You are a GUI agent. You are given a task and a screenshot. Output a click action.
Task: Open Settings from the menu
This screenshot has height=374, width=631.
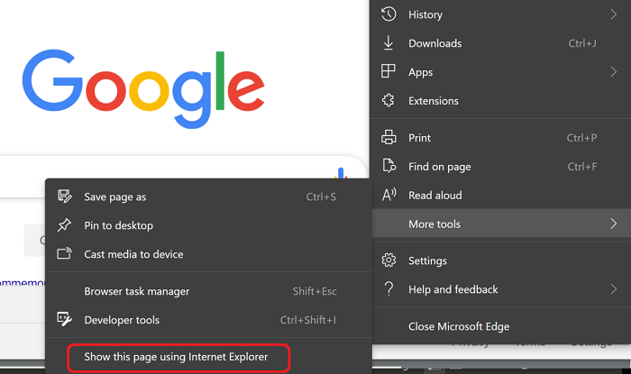pyautogui.click(x=500, y=260)
